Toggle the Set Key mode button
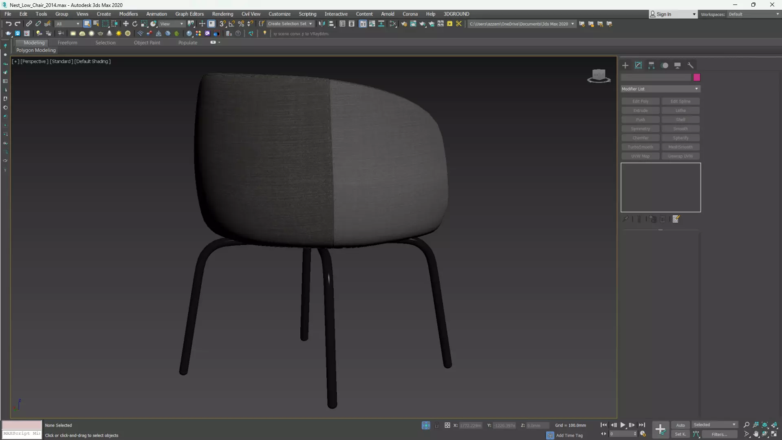782x440 pixels. pyautogui.click(x=680, y=434)
